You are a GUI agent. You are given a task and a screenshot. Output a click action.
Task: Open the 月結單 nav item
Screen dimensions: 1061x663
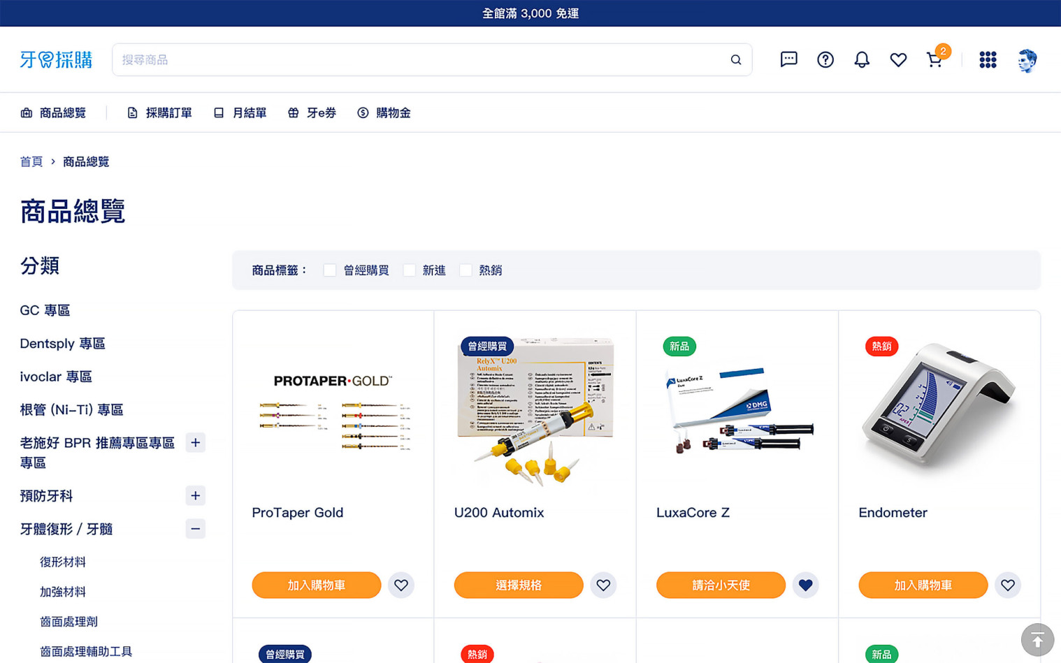pos(240,112)
